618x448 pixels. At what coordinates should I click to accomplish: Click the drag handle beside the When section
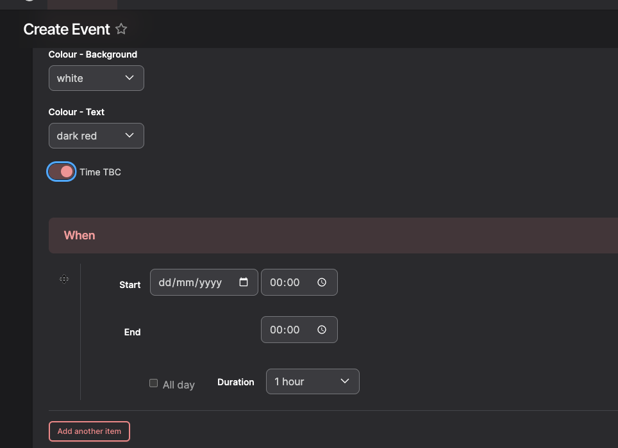tap(64, 278)
